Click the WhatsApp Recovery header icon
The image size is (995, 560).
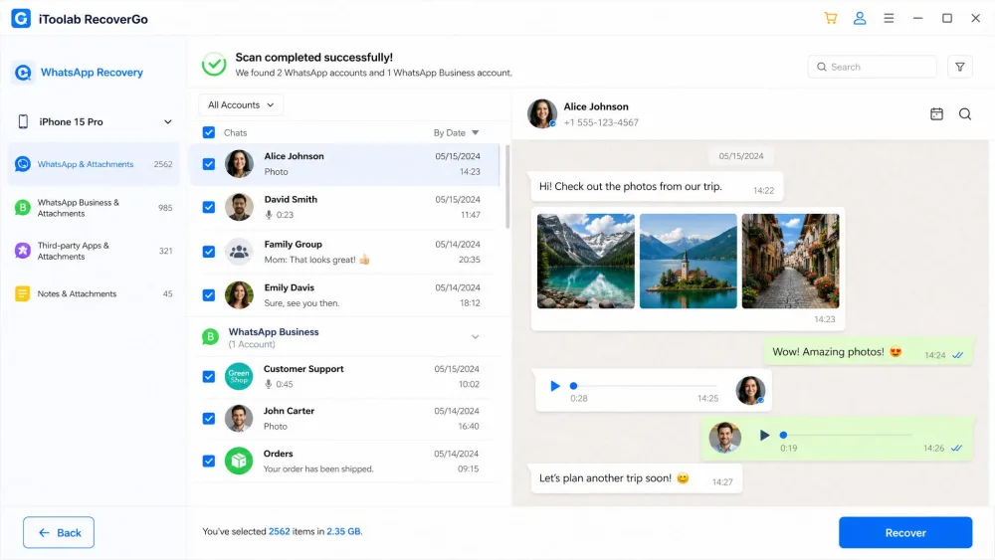pos(23,73)
